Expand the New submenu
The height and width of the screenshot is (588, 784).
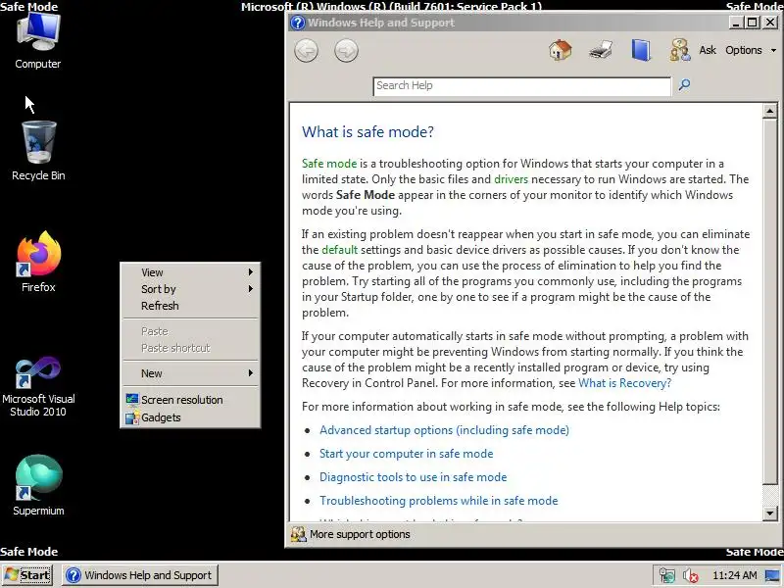190,373
